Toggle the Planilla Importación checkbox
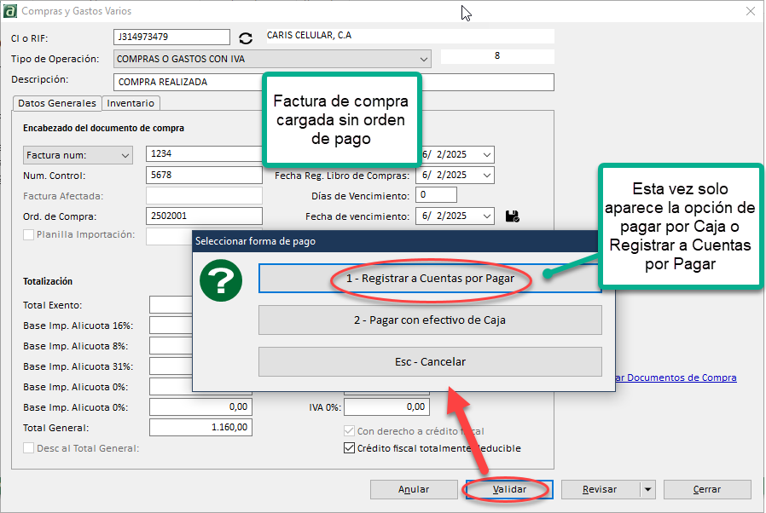766x513 pixels. pos(30,236)
